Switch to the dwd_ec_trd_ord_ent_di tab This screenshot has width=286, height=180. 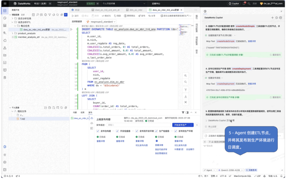[106, 10]
